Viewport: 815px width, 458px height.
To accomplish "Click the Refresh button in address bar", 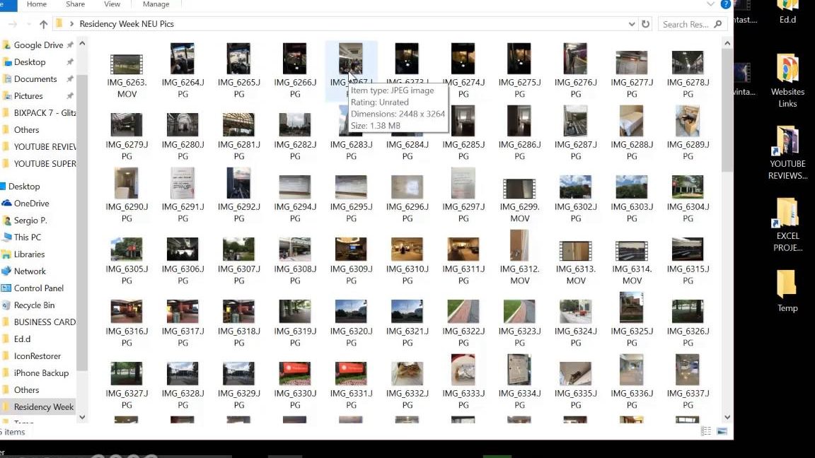I will pos(645,24).
